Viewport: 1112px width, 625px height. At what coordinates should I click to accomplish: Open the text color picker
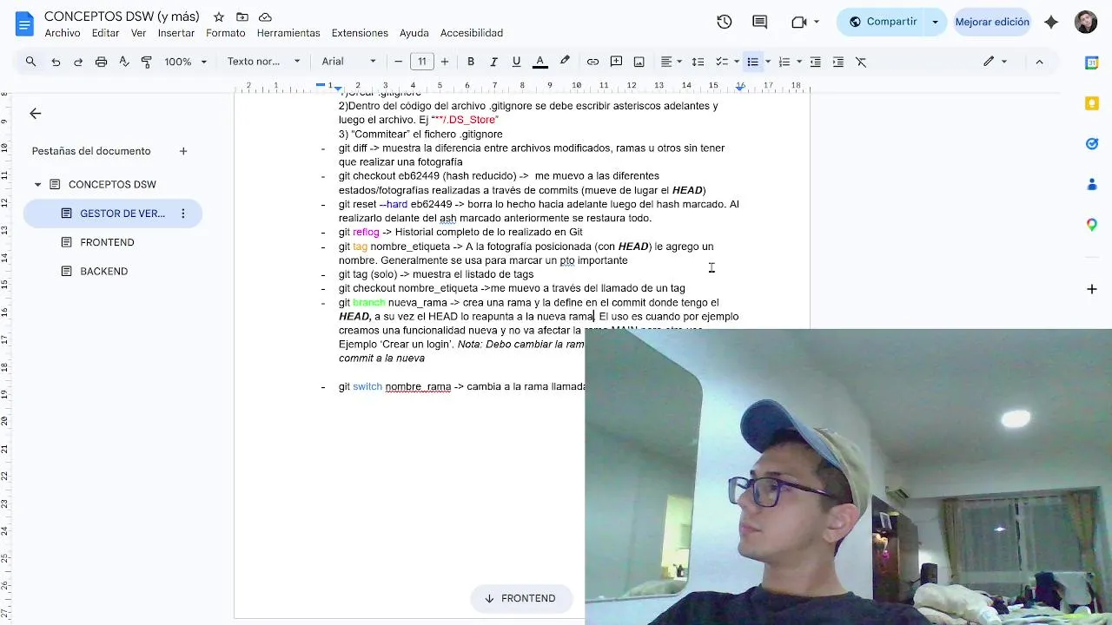[x=539, y=62]
